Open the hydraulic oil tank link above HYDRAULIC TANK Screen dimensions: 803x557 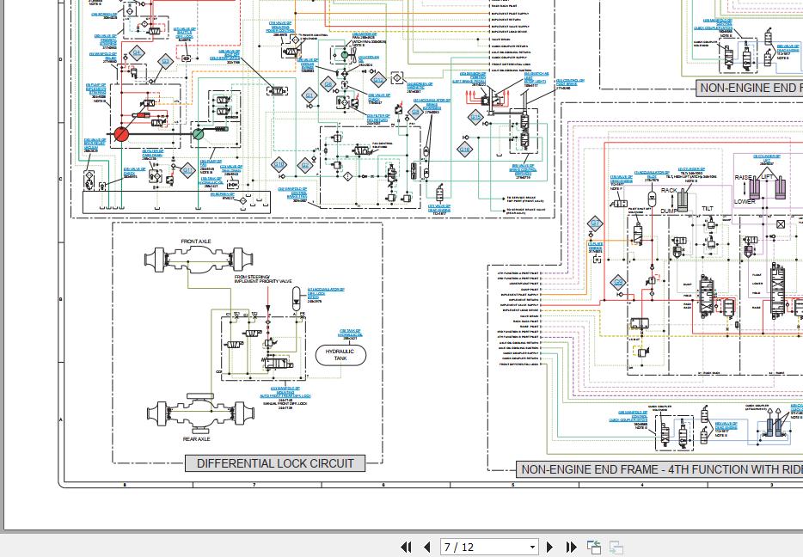(351, 334)
